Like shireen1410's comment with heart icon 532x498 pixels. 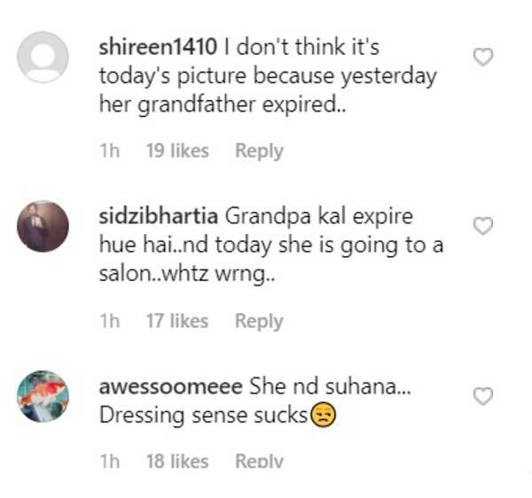483,57
